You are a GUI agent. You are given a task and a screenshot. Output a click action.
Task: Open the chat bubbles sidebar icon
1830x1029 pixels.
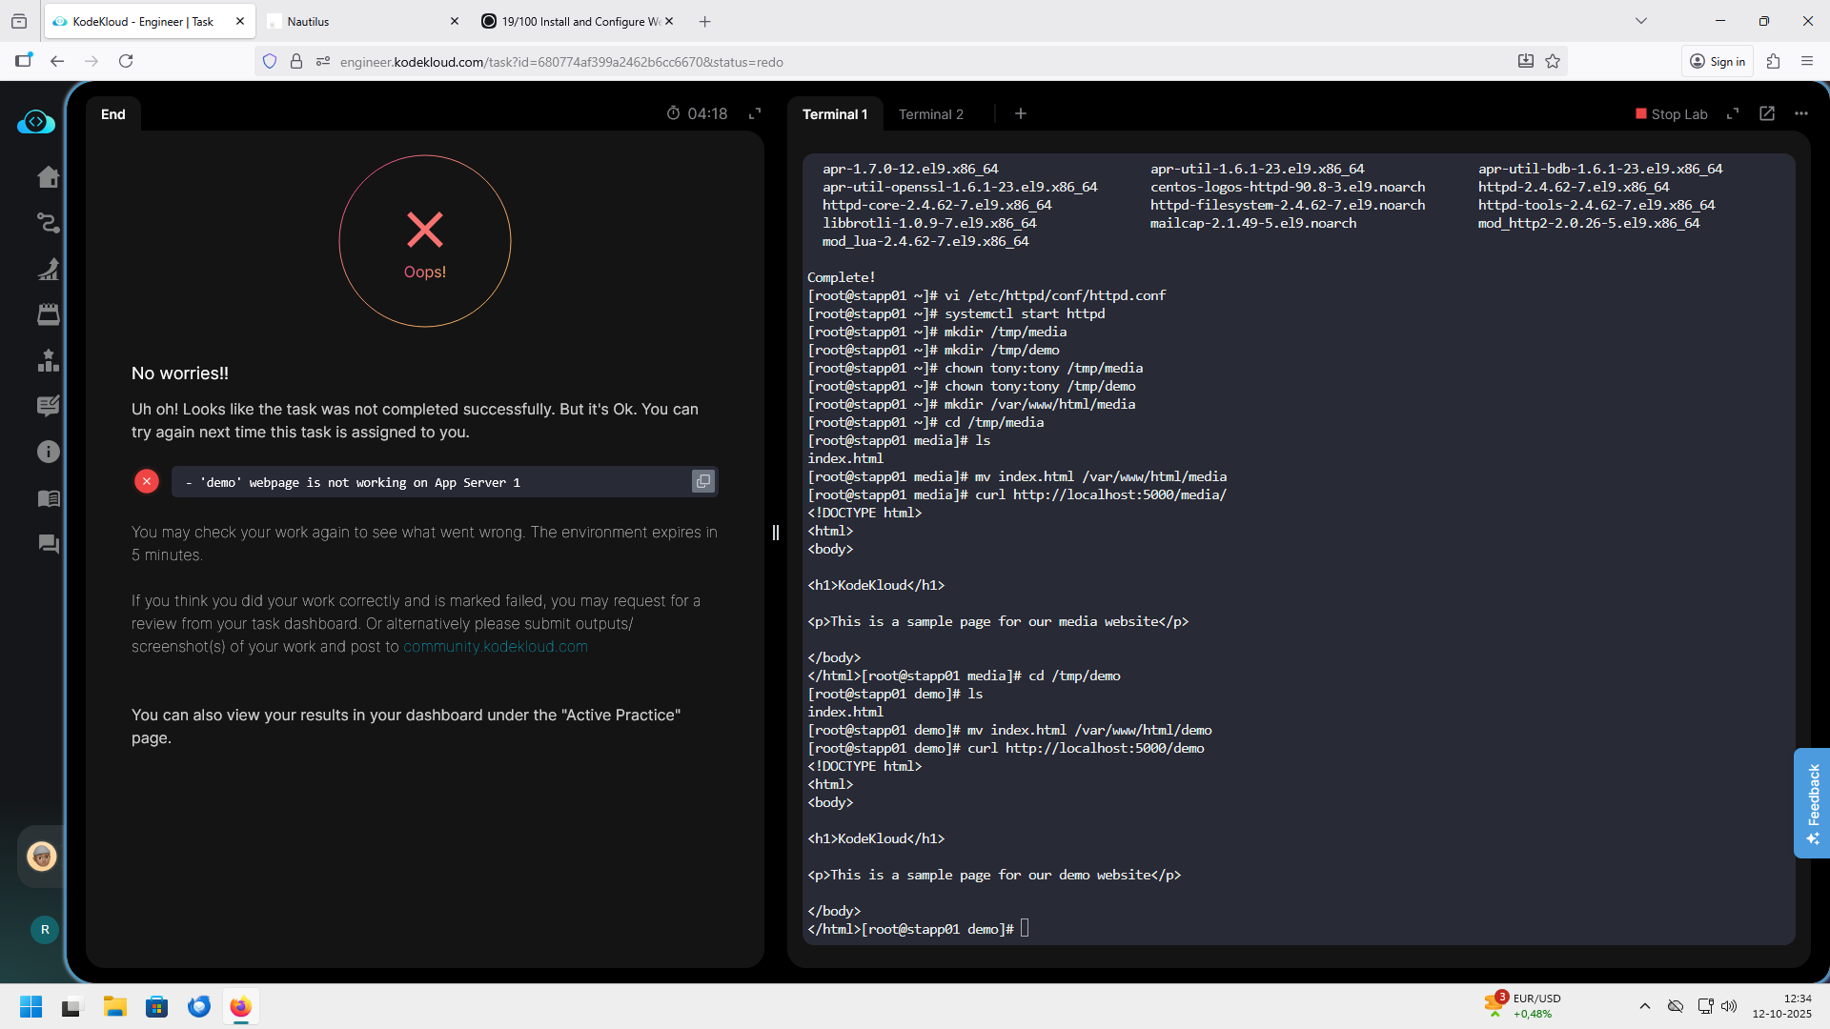[48, 544]
